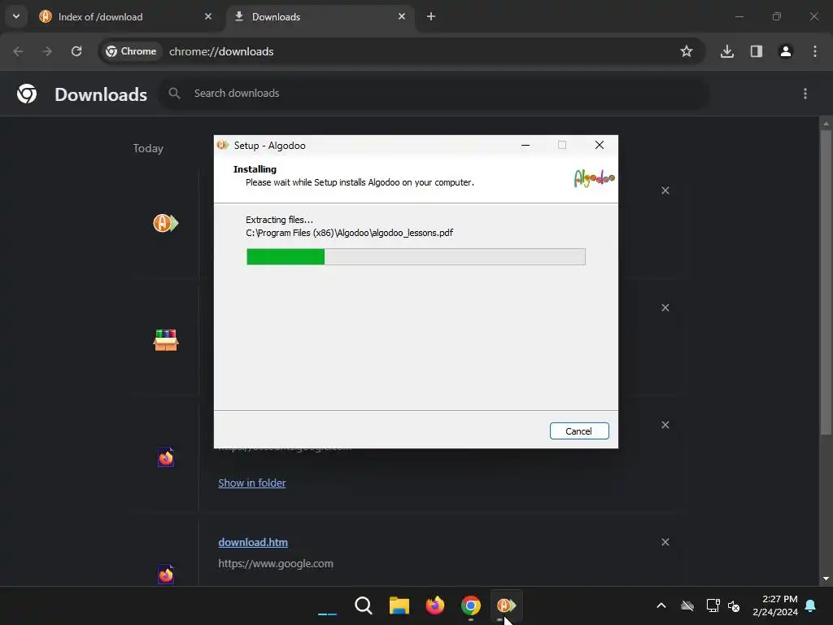Click the downloads page vertical scrollbar thumb
Screen dimensions: 833x625
[x=826, y=282]
